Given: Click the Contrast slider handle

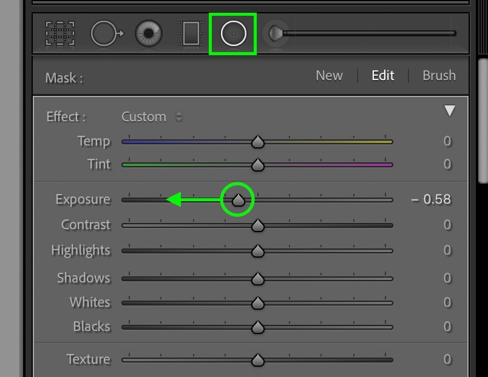Looking at the screenshot, I should point(258,225).
